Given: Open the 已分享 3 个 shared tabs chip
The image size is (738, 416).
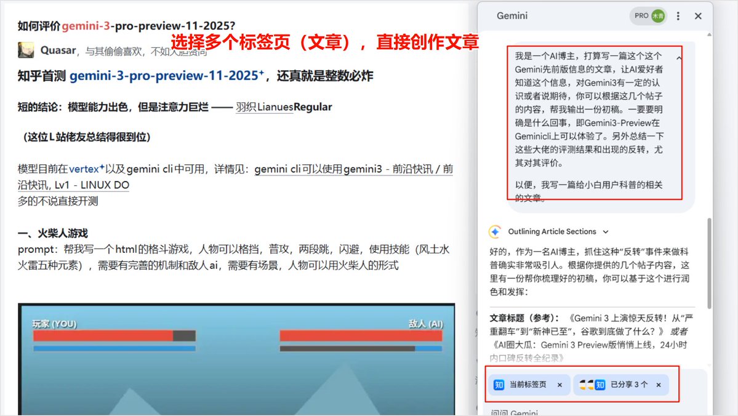Looking at the screenshot, I should click(621, 385).
